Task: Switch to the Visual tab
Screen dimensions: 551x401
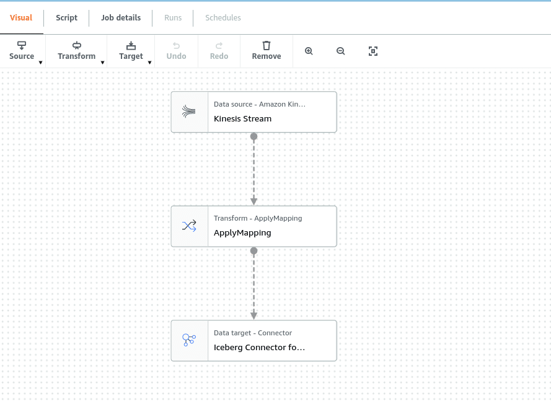Action: pyautogui.click(x=21, y=17)
